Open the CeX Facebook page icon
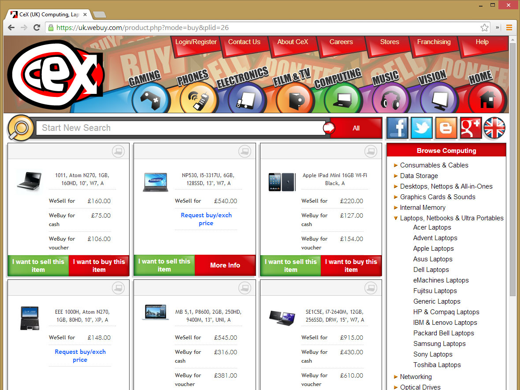The width and height of the screenshot is (520, 390). (397, 128)
